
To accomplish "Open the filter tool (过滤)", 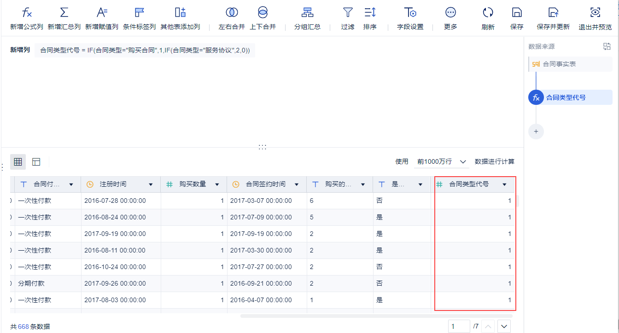I will click(x=348, y=18).
